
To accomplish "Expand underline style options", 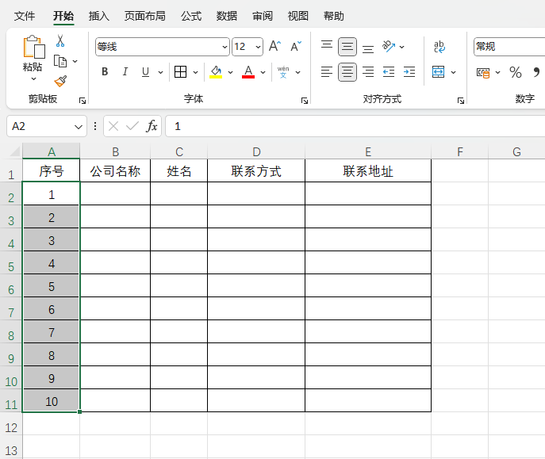I will [160, 72].
